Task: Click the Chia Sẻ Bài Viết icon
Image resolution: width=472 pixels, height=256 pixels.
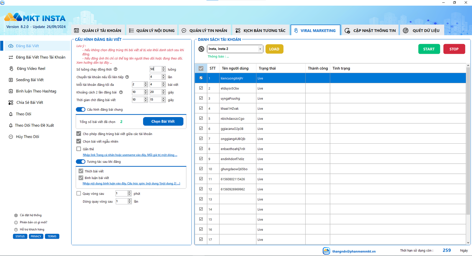Action: [x=11, y=103]
